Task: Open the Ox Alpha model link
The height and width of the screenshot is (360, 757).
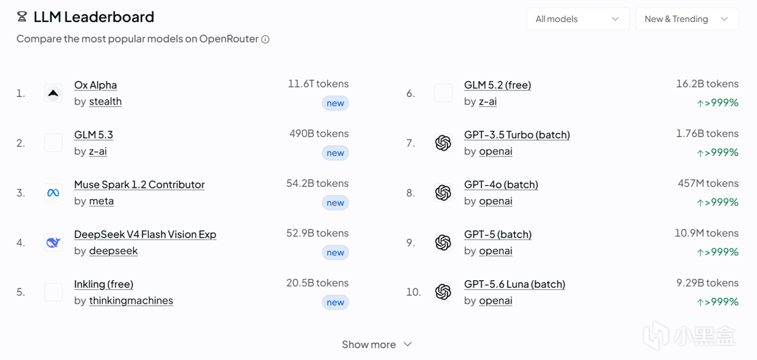Action: coord(95,85)
